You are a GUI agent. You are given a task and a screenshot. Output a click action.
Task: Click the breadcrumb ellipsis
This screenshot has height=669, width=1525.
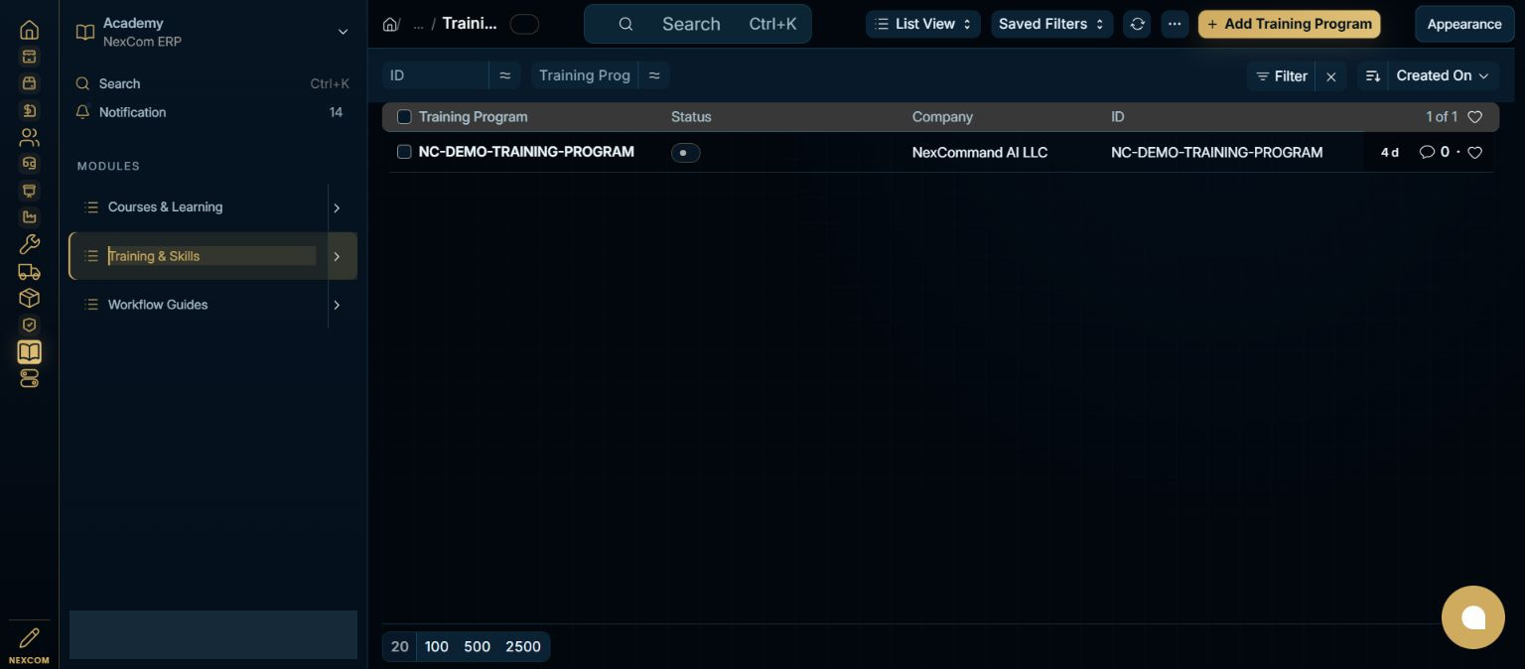tap(418, 24)
